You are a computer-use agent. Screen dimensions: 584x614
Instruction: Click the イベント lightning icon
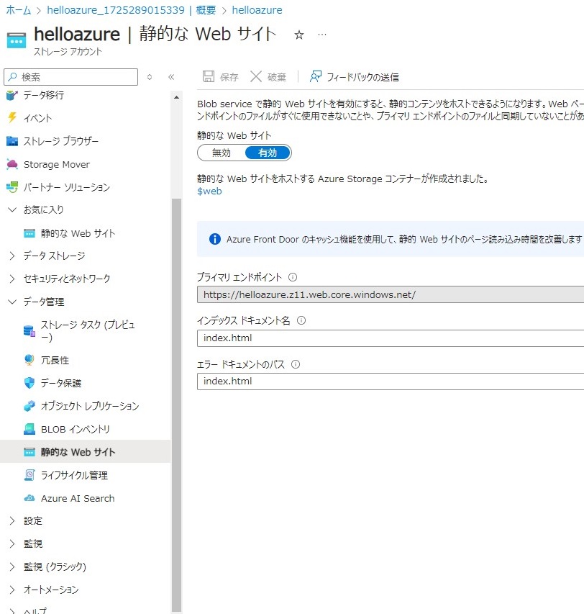[12, 118]
